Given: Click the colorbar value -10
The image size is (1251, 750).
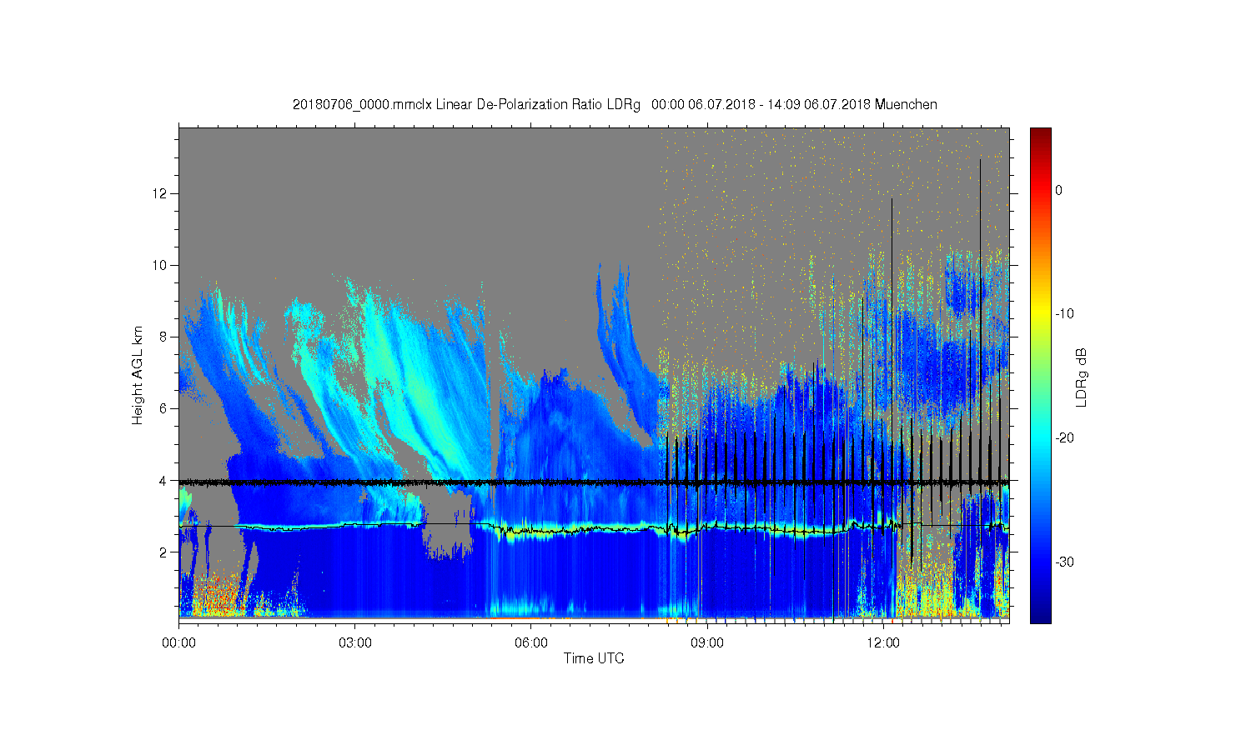Looking at the screenshot, I should pos(1064,313).
